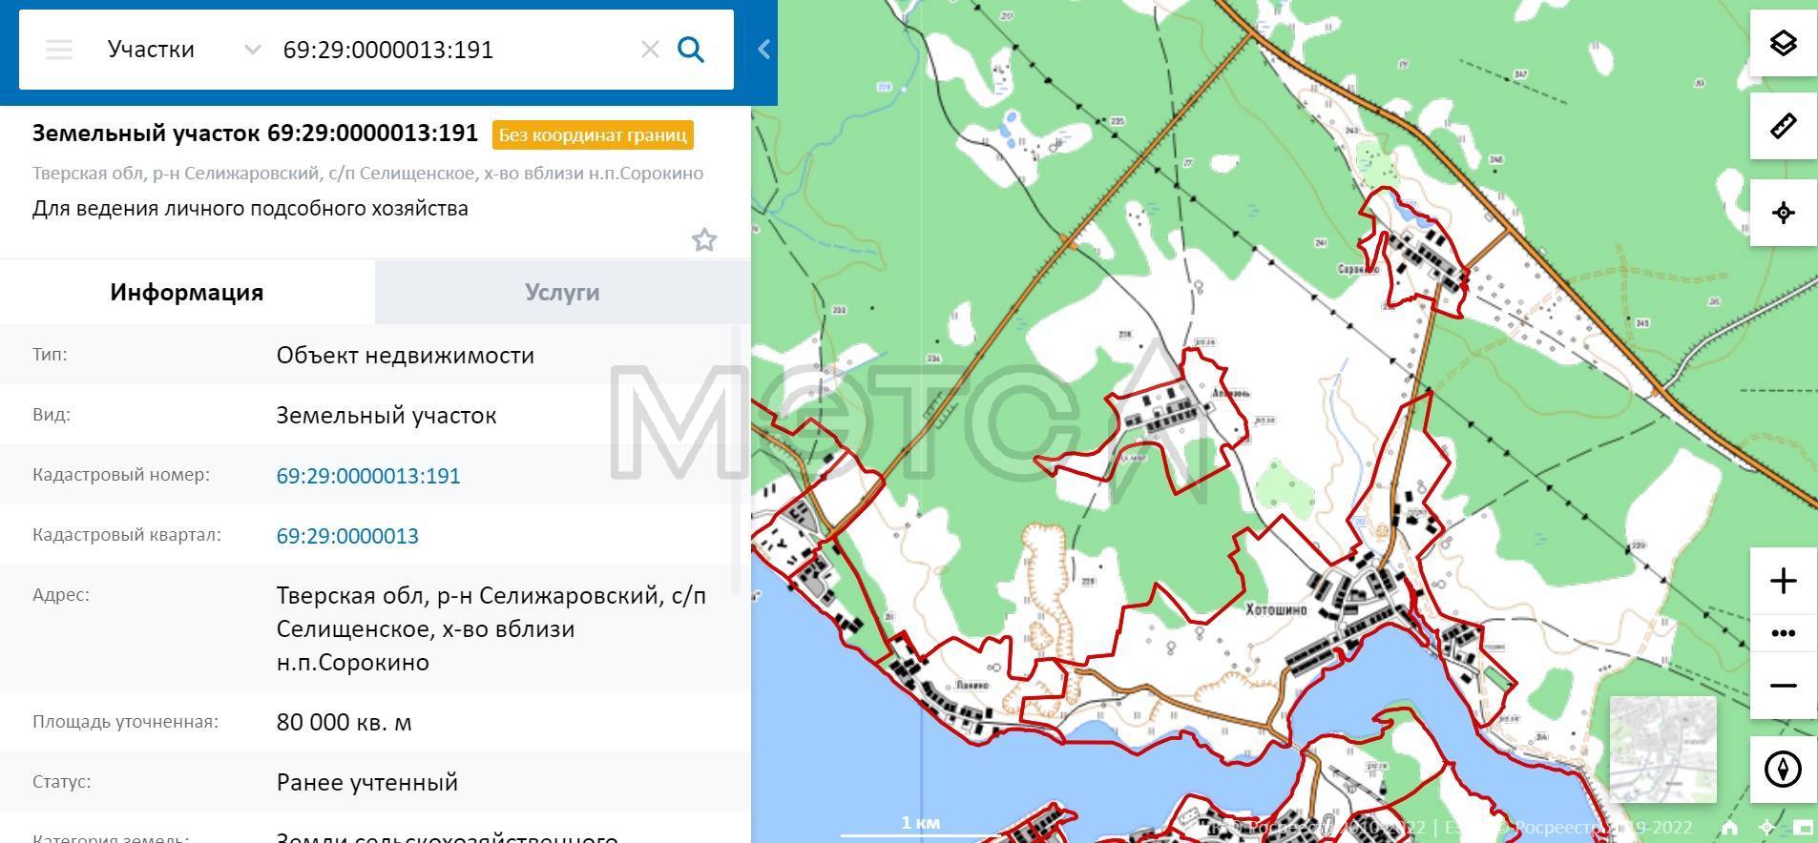Open cadastral quarter link 69:29:0000013
Viewport: 1818px width, 843px height.
(347, 536)
